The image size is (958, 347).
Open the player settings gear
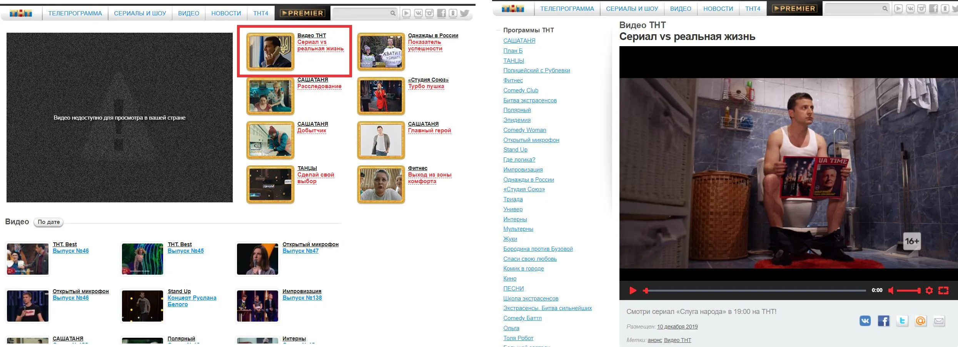(x=929, y=290)
